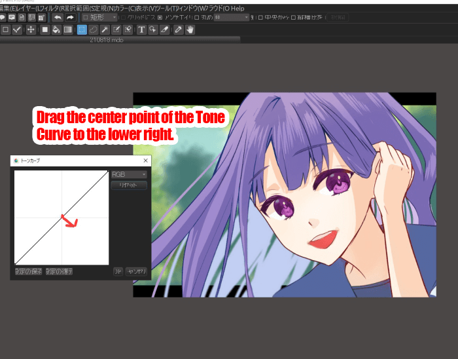Click the Redo arrow icon

70,18
